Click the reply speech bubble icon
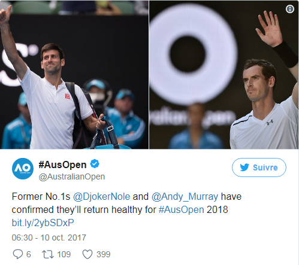299x265 pixels. [x=18, y=254]
